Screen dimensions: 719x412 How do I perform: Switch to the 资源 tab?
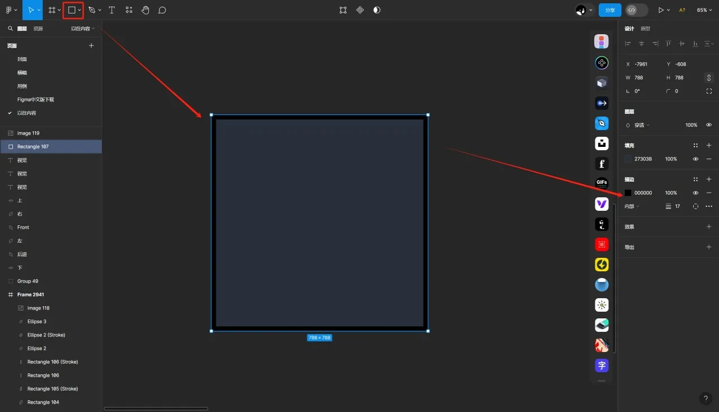(x=38, y=29)
